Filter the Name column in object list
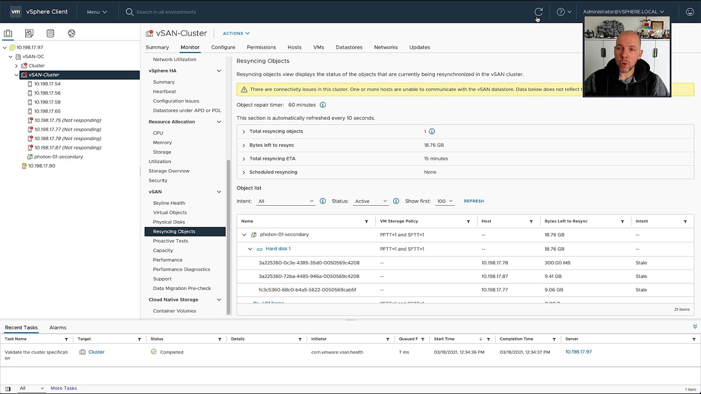Image resolution: width=701 pixels, height=394 pixels. point(366,221)
